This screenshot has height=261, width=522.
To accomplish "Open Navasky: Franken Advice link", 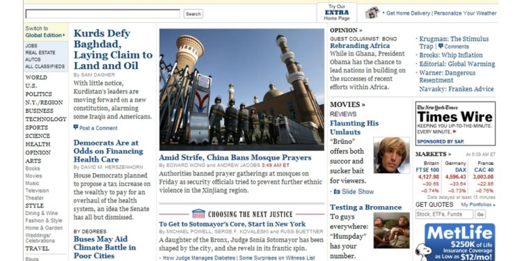I will pos(457,89).
